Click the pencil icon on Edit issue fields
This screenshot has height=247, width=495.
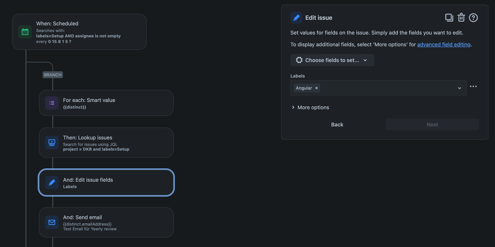click(52, 182)
